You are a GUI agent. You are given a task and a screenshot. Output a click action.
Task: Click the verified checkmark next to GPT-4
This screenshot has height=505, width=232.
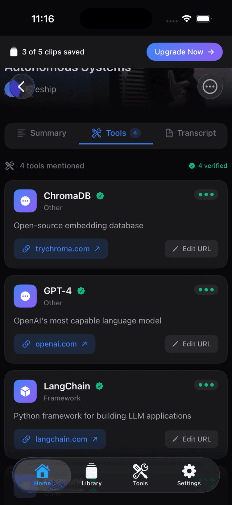pyautogui.click(x=81, y=290)
